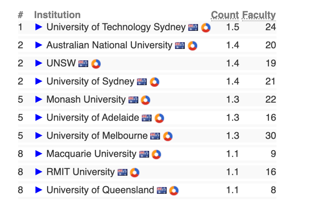Expand the RMIT University disclosure triangle
The image size is (332, 201).
point(39,172)
